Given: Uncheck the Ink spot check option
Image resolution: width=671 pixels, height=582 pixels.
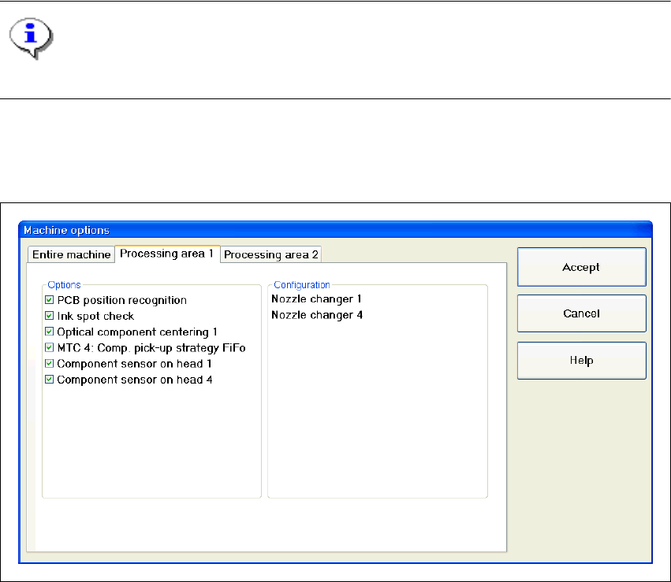Looking at the screenshot, I should coord(50,316).
